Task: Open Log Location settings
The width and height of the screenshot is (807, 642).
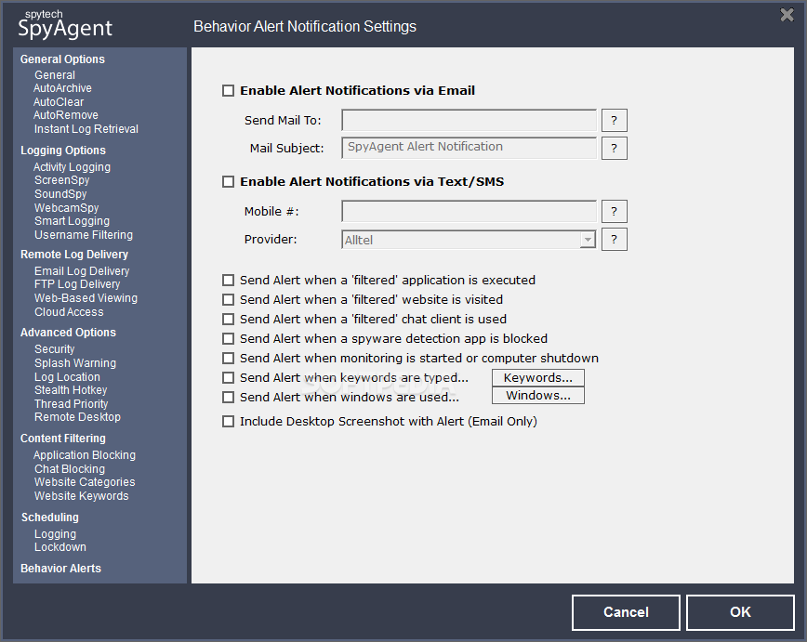Action: point(67,377)
